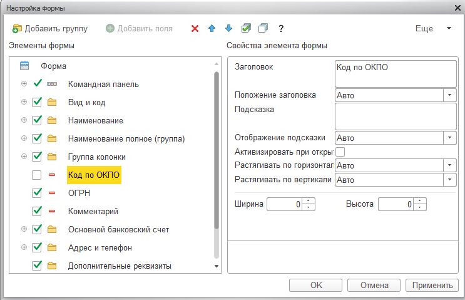Enable the Код по ОКПО checkbox

coord(37,175)
